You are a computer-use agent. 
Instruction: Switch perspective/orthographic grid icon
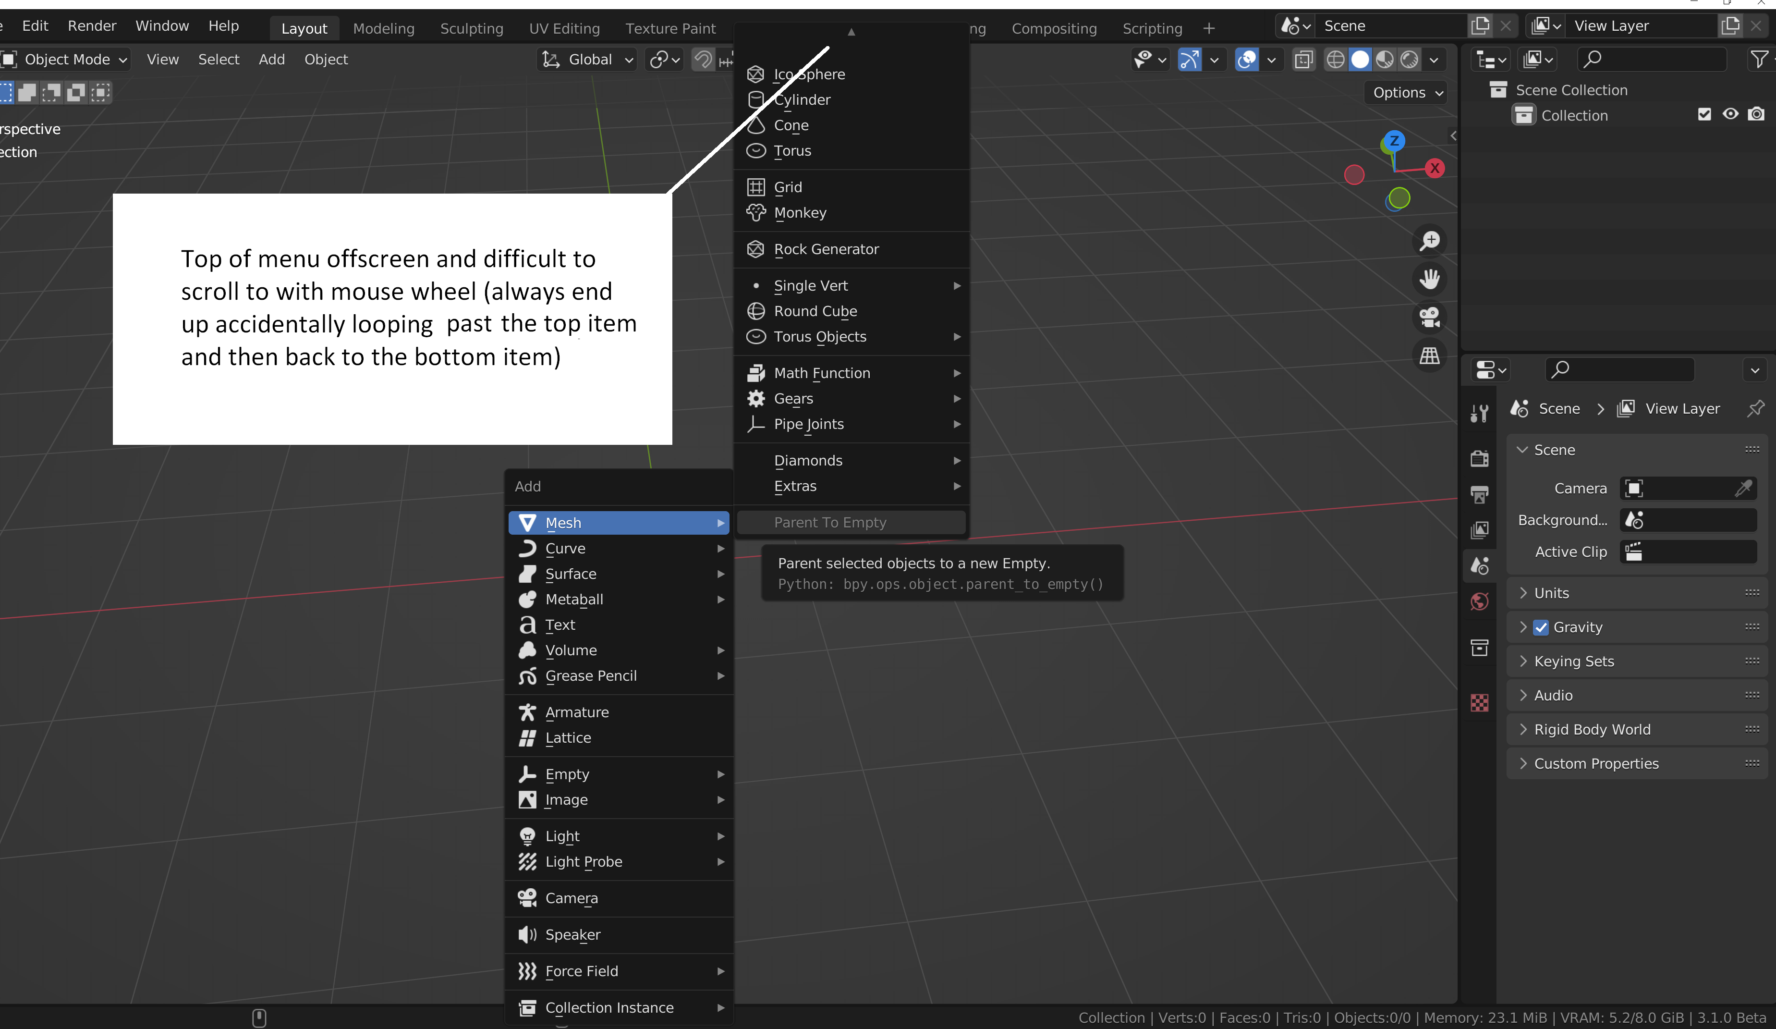pyautogui.click(x=1429, y=356)
